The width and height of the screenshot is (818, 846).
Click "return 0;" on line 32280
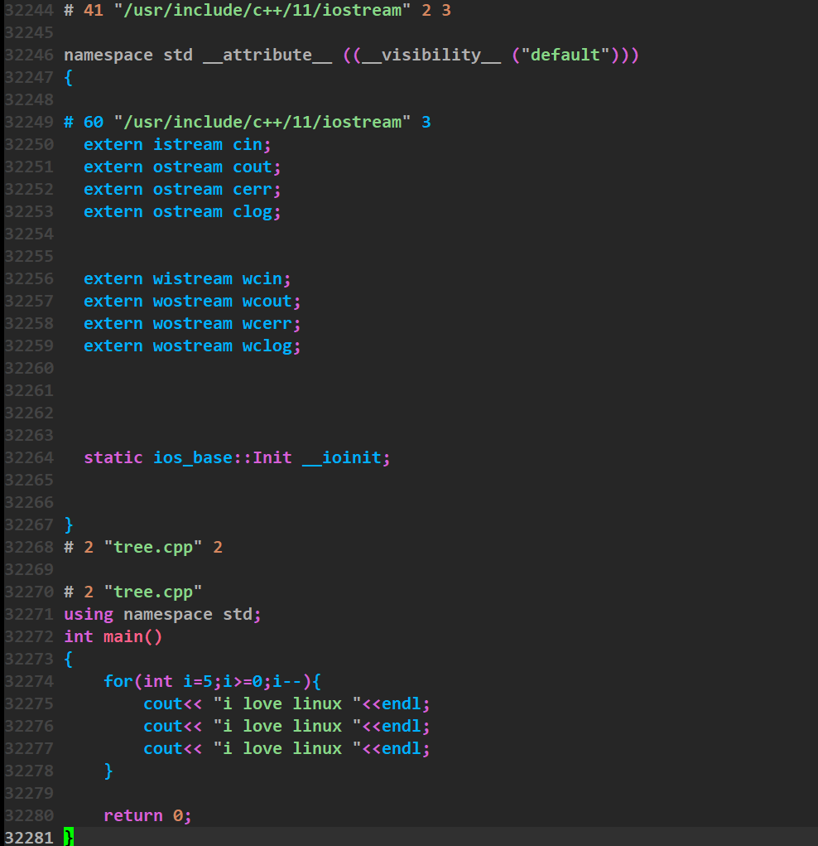[x=147, y=816]
